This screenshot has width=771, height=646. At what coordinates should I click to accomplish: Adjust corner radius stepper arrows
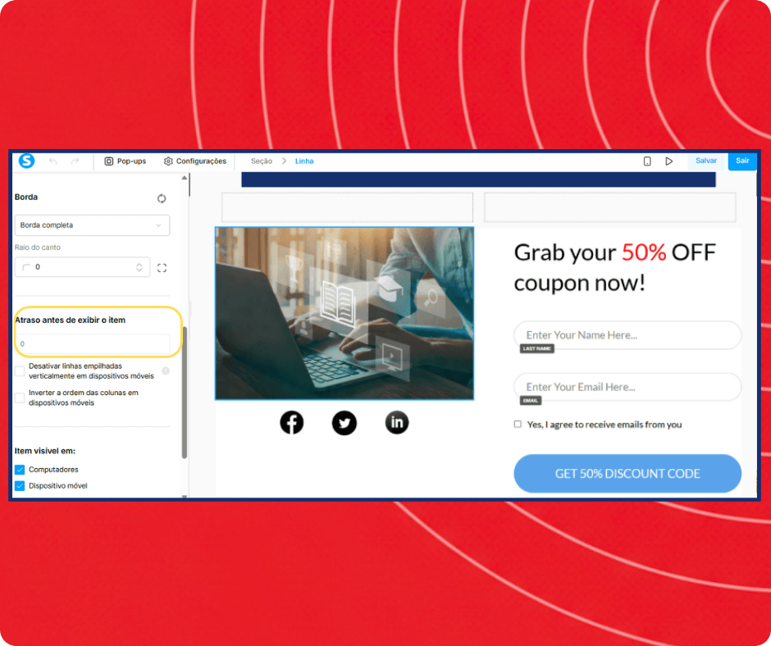(139, 267)
